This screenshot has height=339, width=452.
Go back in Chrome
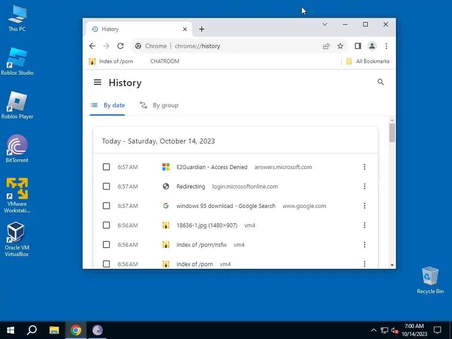point(92,46)
